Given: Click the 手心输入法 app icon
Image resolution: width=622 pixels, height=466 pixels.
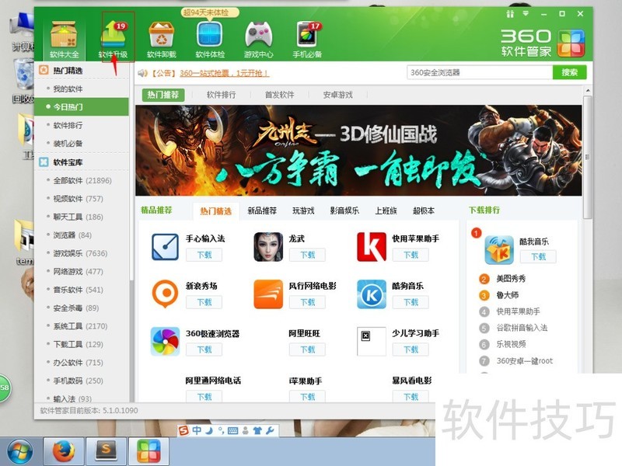Looking at the screenshot, I should point(164,245).
